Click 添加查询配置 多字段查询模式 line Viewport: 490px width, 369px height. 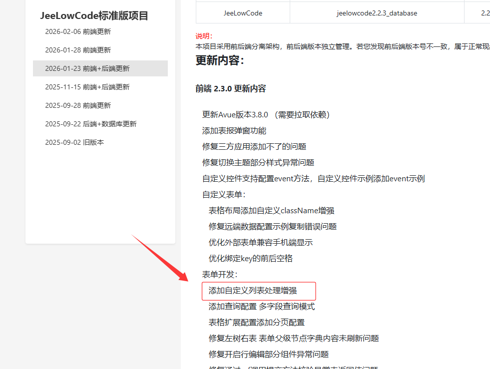262,307
